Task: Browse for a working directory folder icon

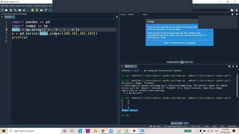Action: pyautogui.click(x=232, y=10)
